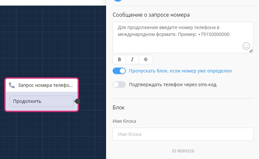Image resolution: width=259 pixels, height=159 pixels.
Task: Click the block ID 9099326 text
Action: click(183, 151)
